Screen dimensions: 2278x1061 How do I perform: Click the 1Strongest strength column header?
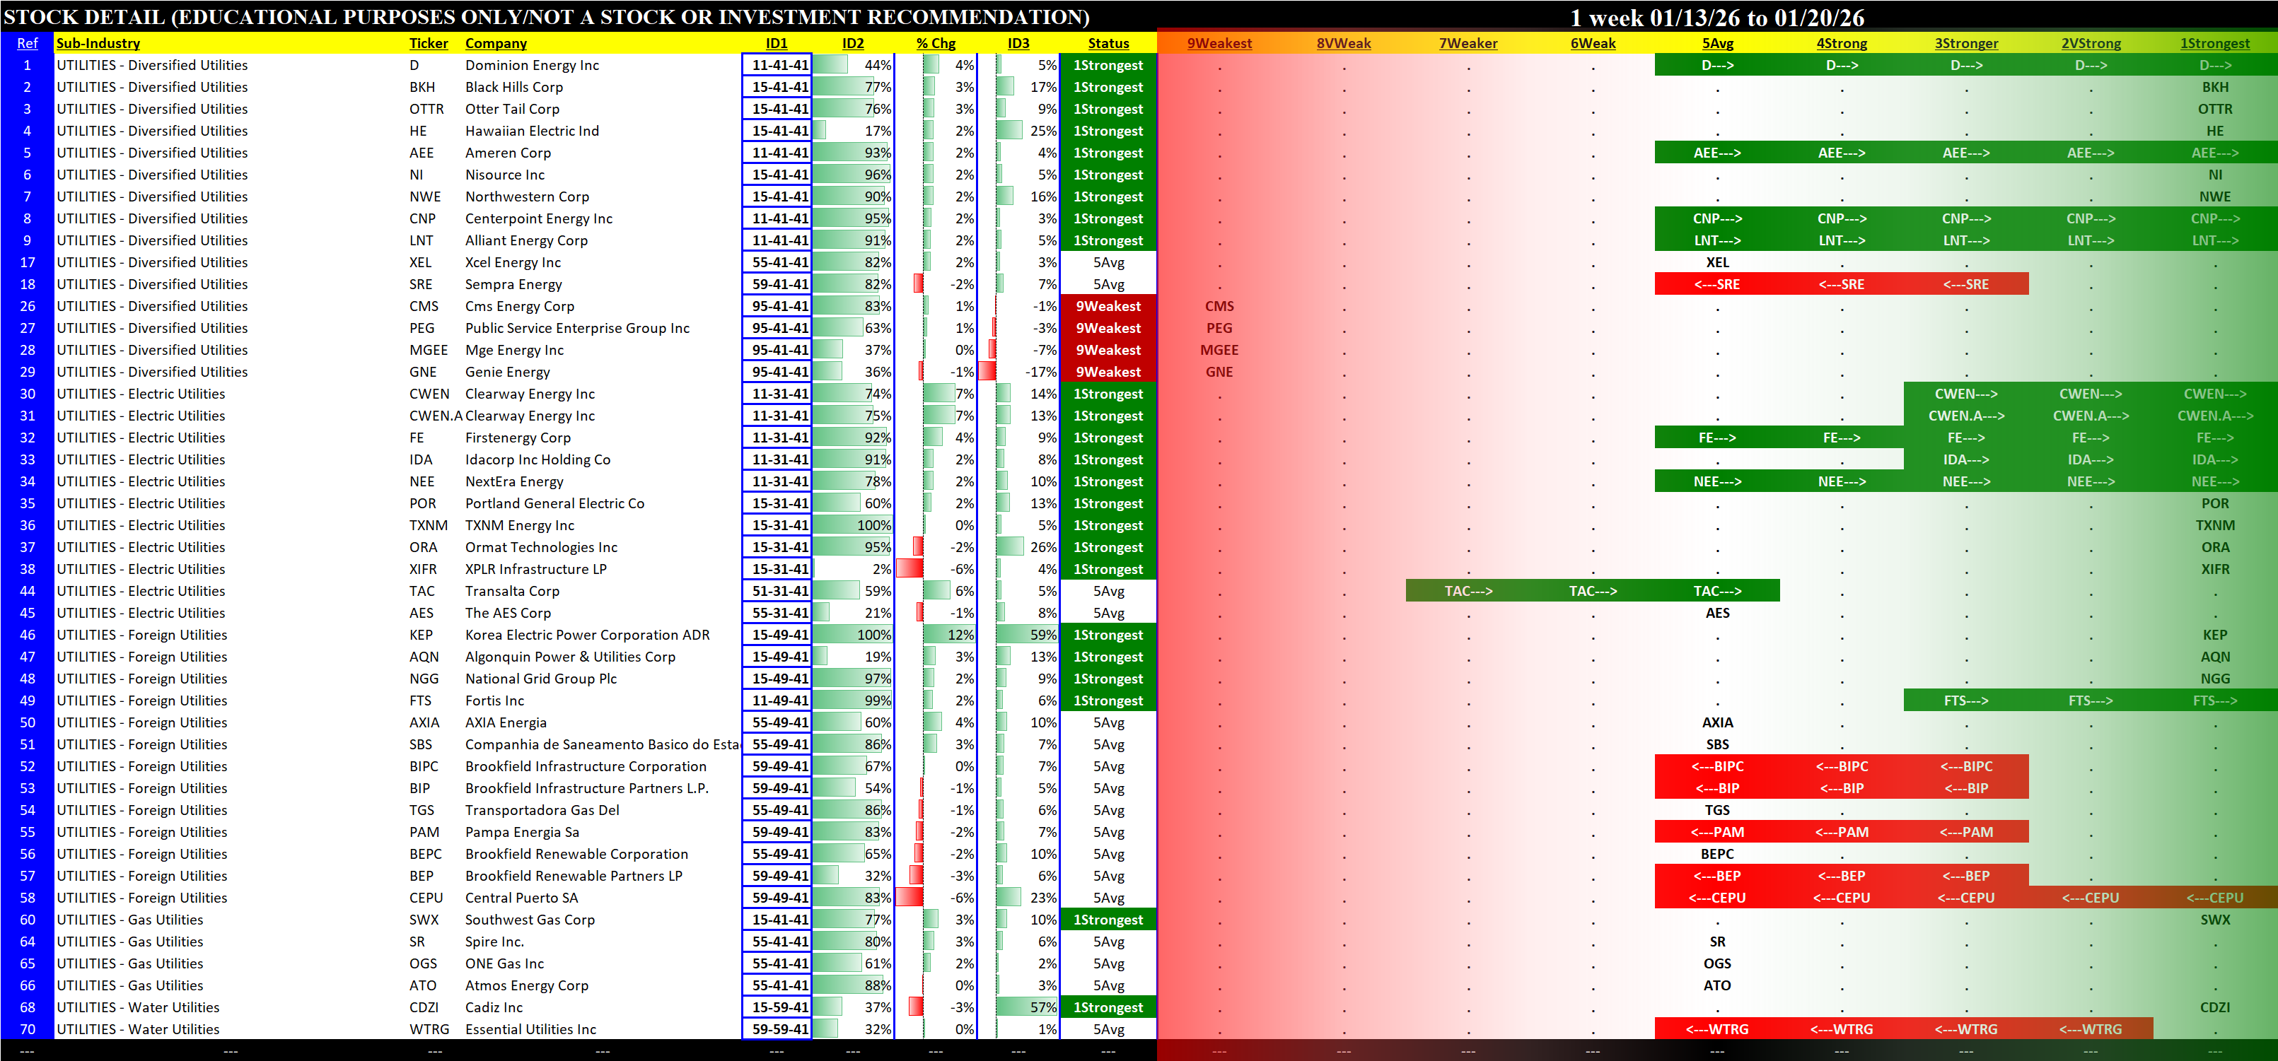(x=2214, y=43)
